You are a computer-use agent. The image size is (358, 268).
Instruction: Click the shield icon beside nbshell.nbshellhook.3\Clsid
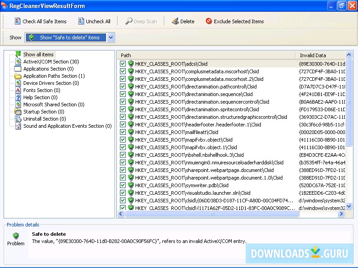point(131,155)
